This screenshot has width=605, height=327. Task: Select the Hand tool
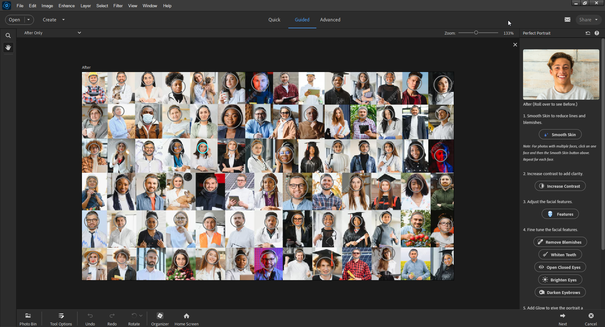coord(8,47)
